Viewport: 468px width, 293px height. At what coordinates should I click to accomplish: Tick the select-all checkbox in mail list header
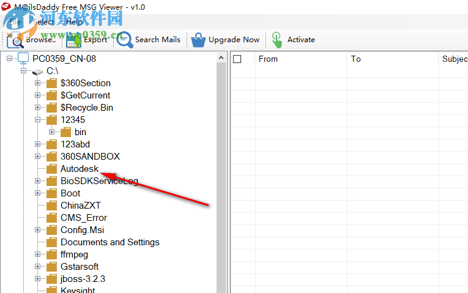[237, 59]
